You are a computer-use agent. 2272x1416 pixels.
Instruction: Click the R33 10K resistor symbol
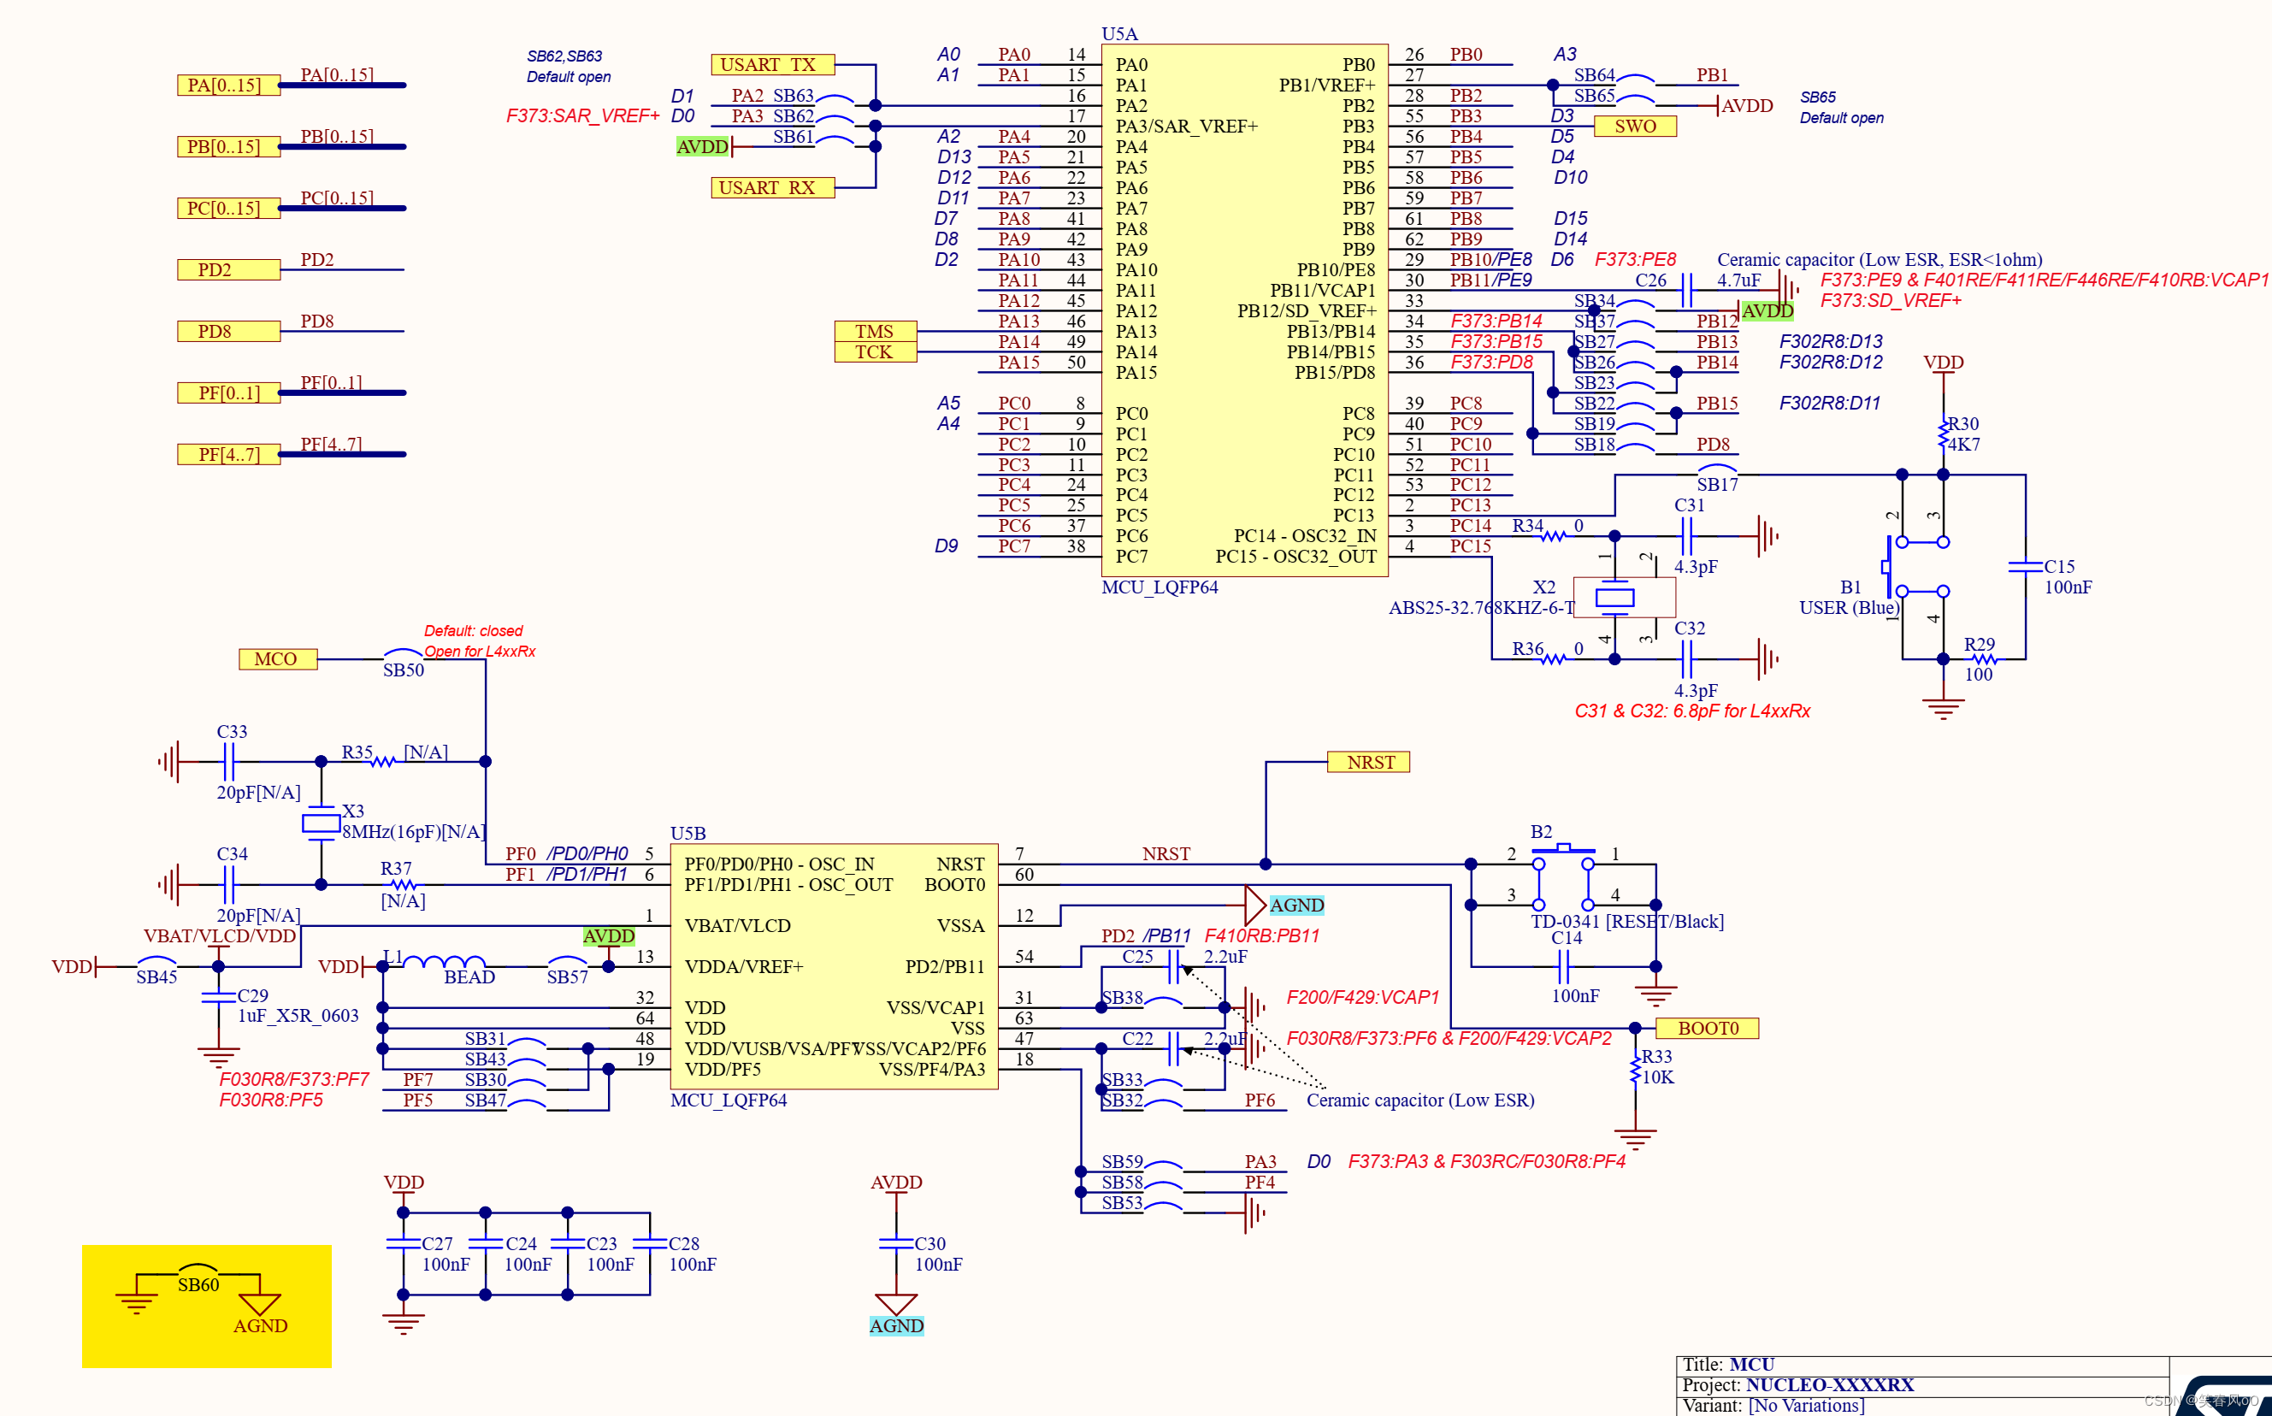1635,1068
